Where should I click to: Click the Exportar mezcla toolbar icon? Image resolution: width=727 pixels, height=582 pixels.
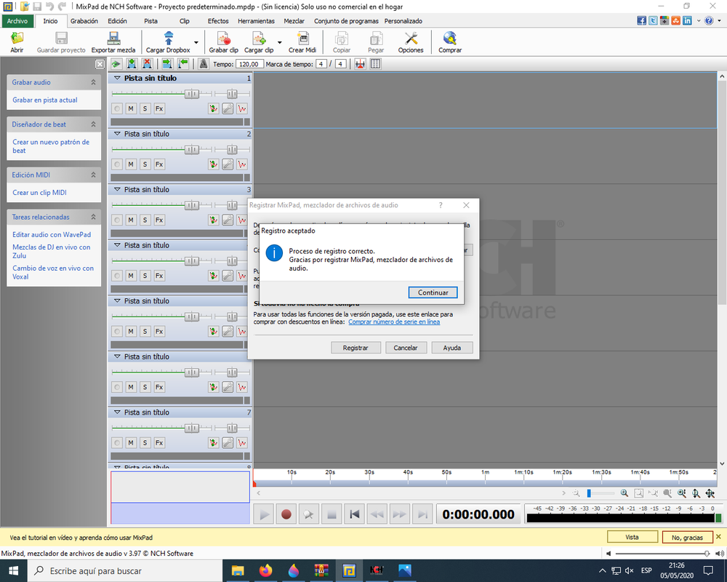point(113,42)
